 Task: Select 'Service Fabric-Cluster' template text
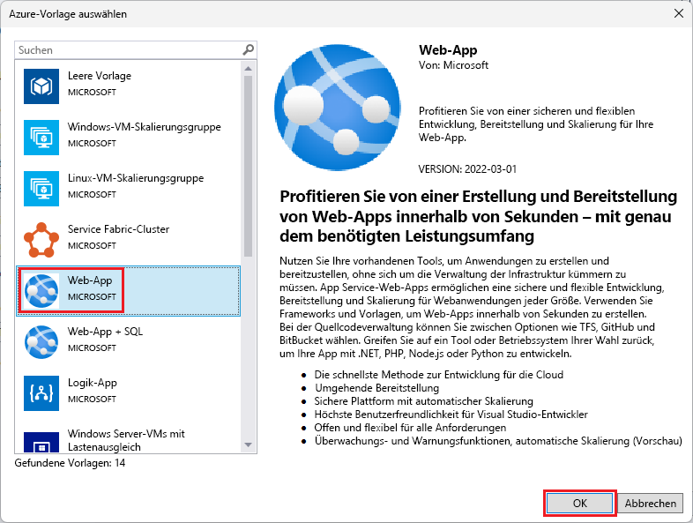point(118,229)
